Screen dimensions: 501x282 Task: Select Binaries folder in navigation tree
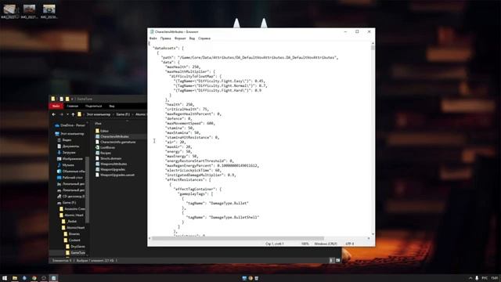[x=72, y=234]
